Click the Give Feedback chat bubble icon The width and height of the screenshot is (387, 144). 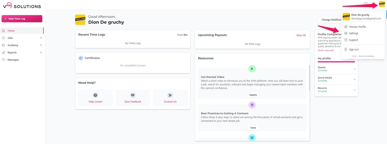tap(133, 95)
